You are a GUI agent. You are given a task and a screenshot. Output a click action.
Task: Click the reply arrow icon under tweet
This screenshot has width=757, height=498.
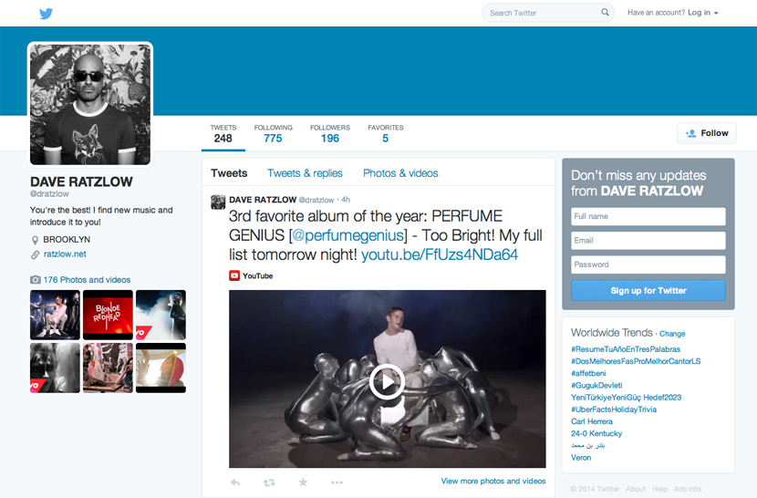[x=235, y=482]
